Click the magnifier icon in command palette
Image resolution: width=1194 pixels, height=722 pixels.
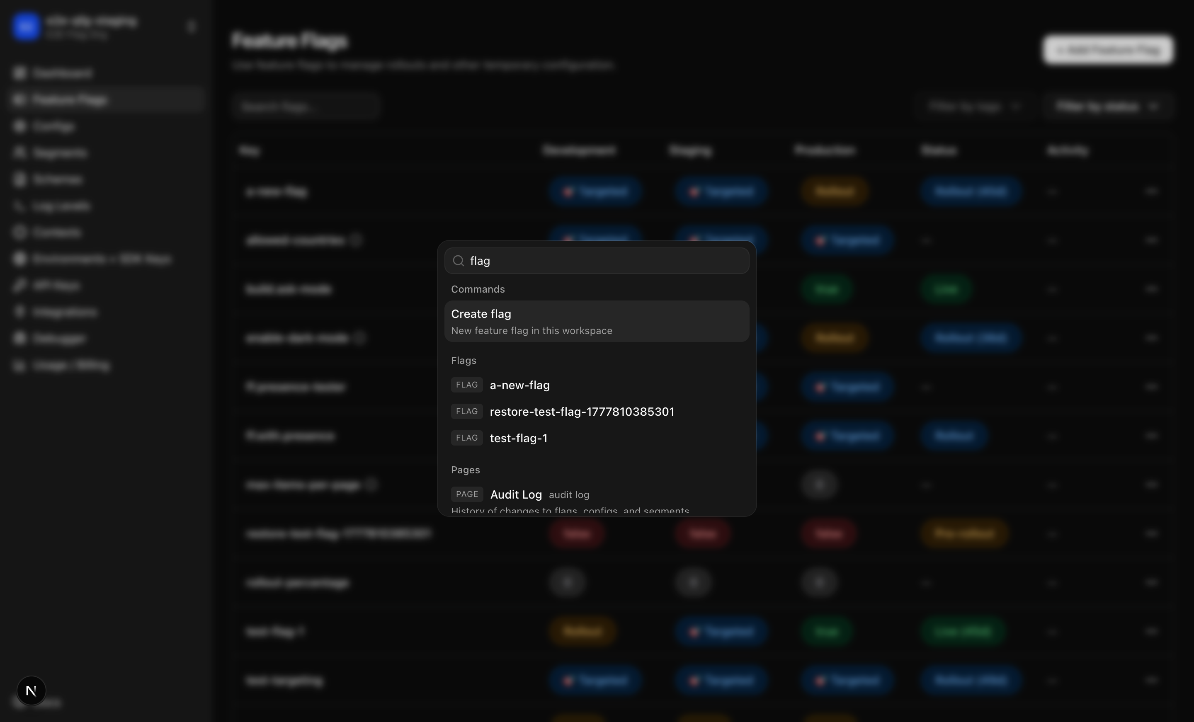coord(458,261)
